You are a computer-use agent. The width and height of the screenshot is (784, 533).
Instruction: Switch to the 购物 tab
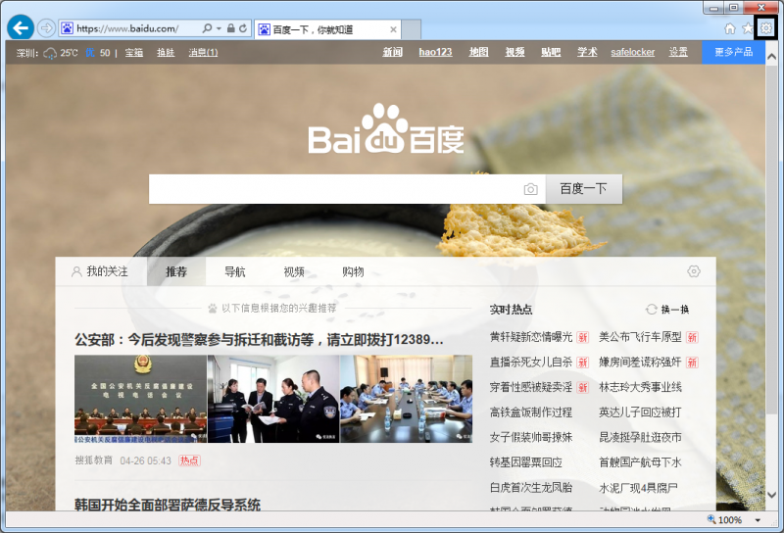pos(353,271)
